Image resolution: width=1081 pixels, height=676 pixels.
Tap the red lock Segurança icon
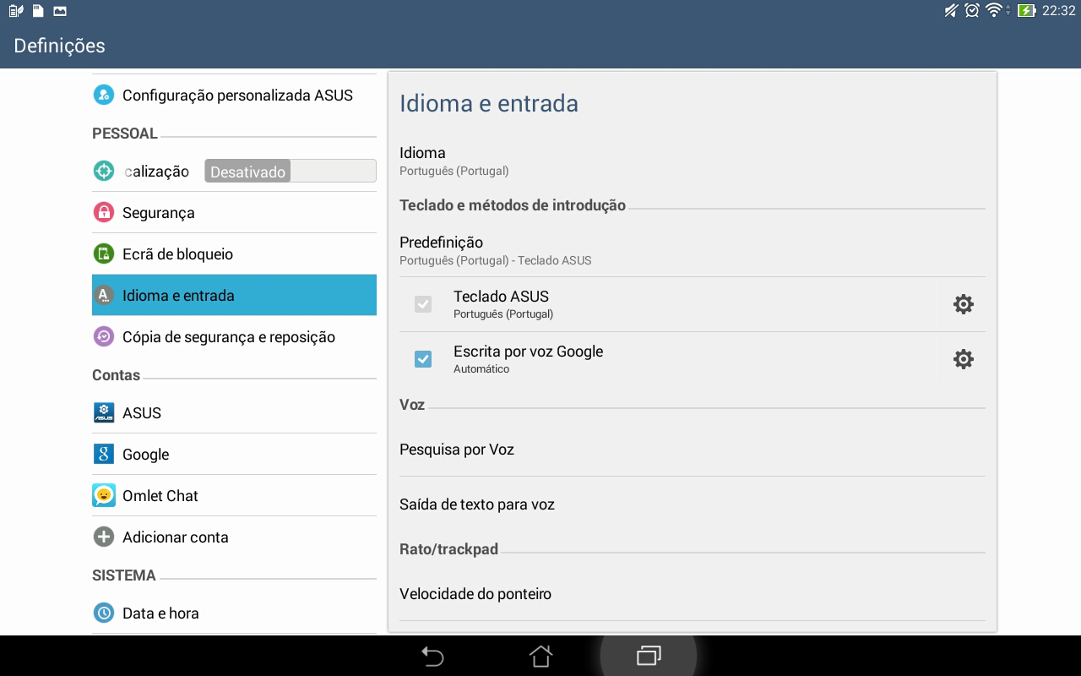[x=103, y=212]
